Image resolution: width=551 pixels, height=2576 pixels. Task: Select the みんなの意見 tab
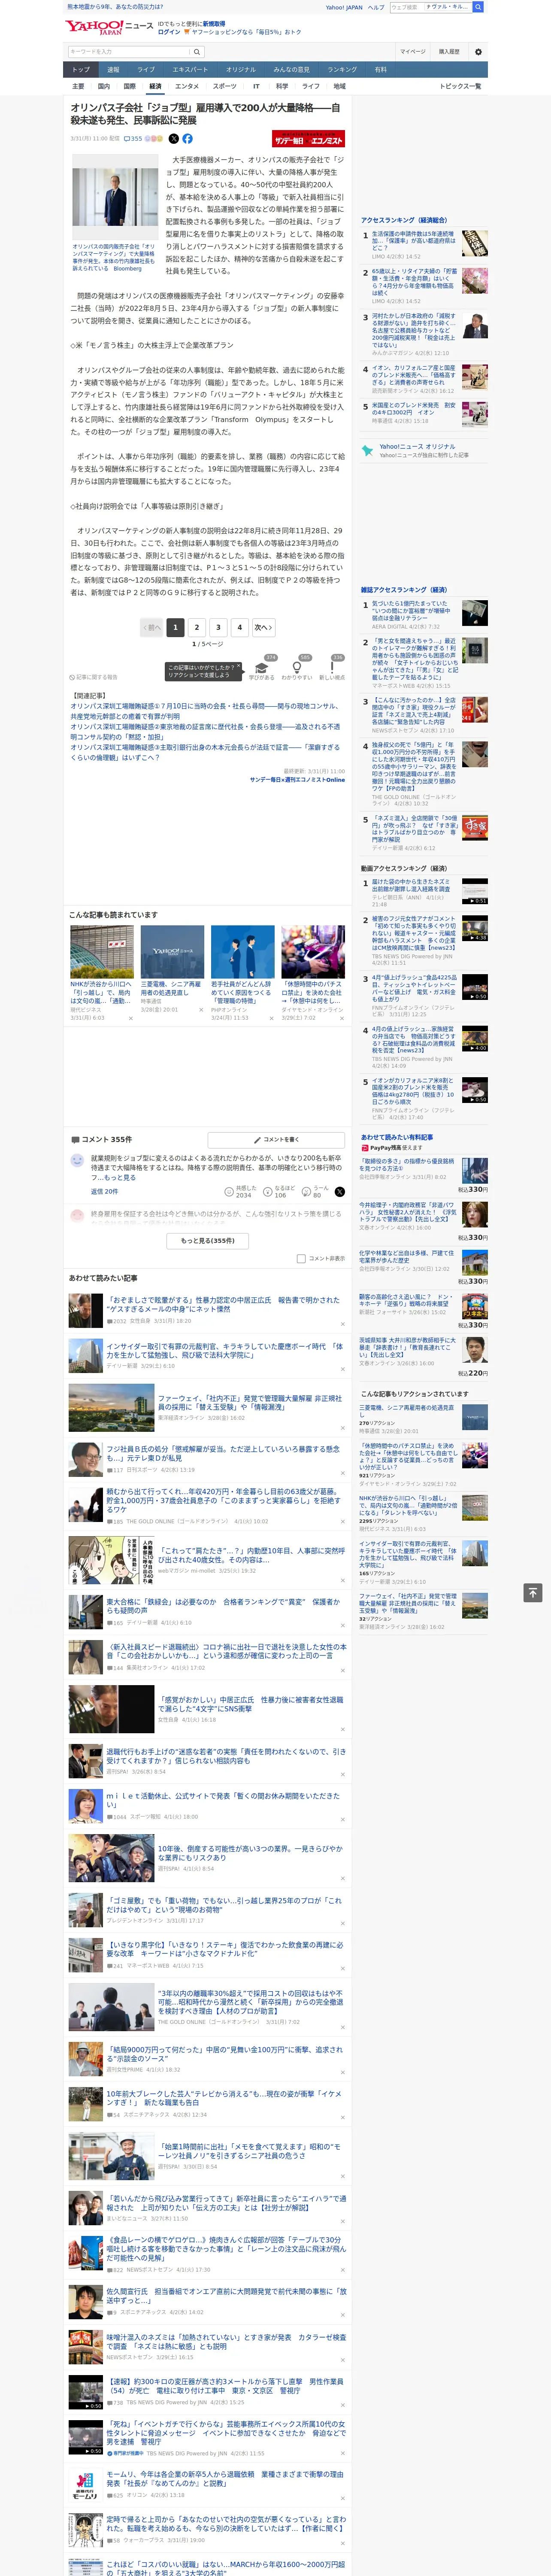point(291,70)
